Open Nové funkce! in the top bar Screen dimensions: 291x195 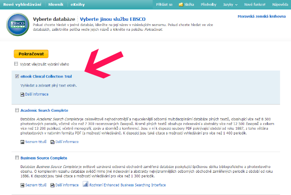tap(255, 4)
